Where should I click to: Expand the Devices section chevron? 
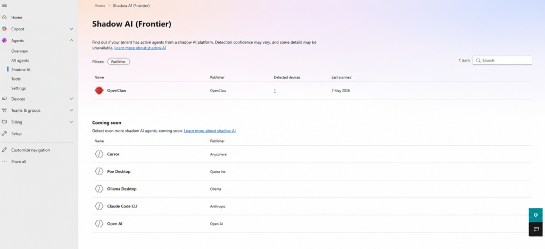(x=71, y=98)
